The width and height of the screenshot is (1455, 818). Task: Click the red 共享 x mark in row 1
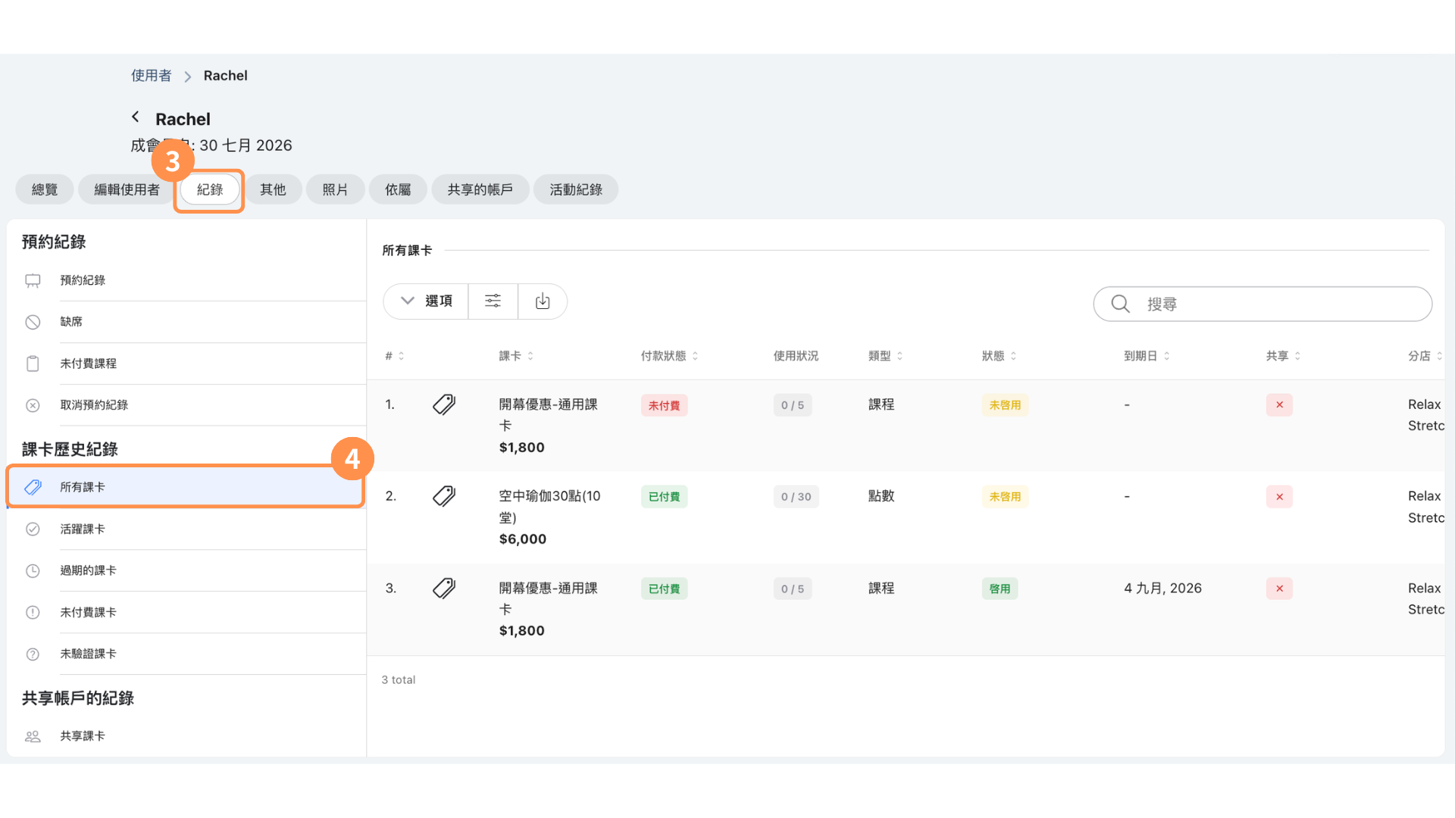(1279, 404)
